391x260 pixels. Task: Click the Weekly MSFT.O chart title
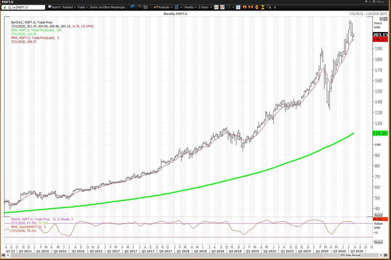click(175, 14)
